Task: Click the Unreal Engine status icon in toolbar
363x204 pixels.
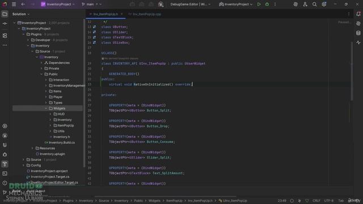Action: pyautogui.click(x=161, y=4)
